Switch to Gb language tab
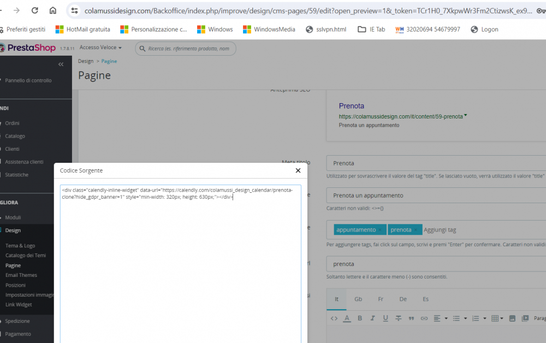The height and width of the screenshot is (343, 546). coord(358,299)
